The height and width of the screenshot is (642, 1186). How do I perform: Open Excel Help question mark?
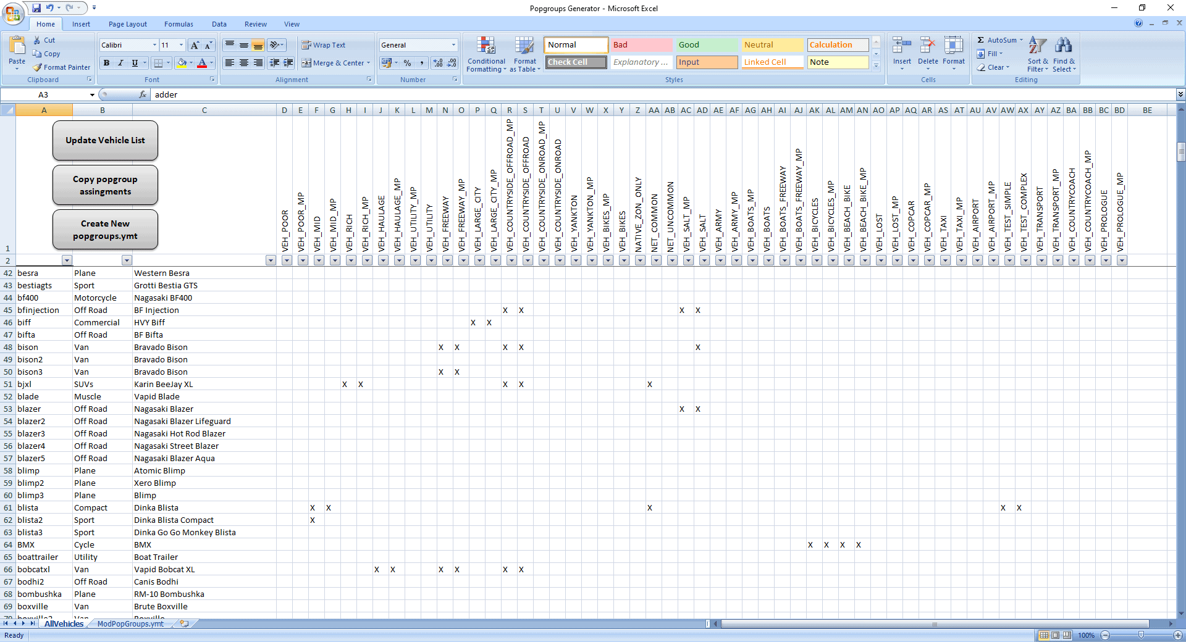point(1138,23)
